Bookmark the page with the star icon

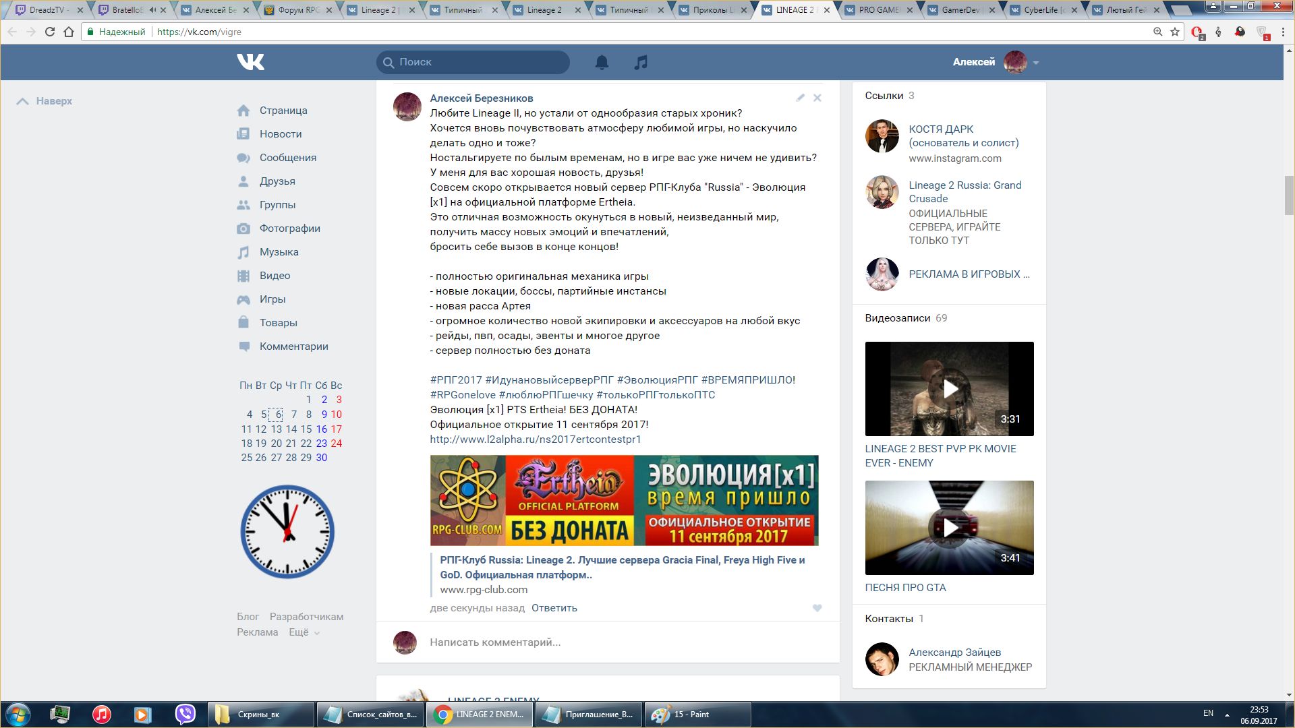(x=1175, y=32)
